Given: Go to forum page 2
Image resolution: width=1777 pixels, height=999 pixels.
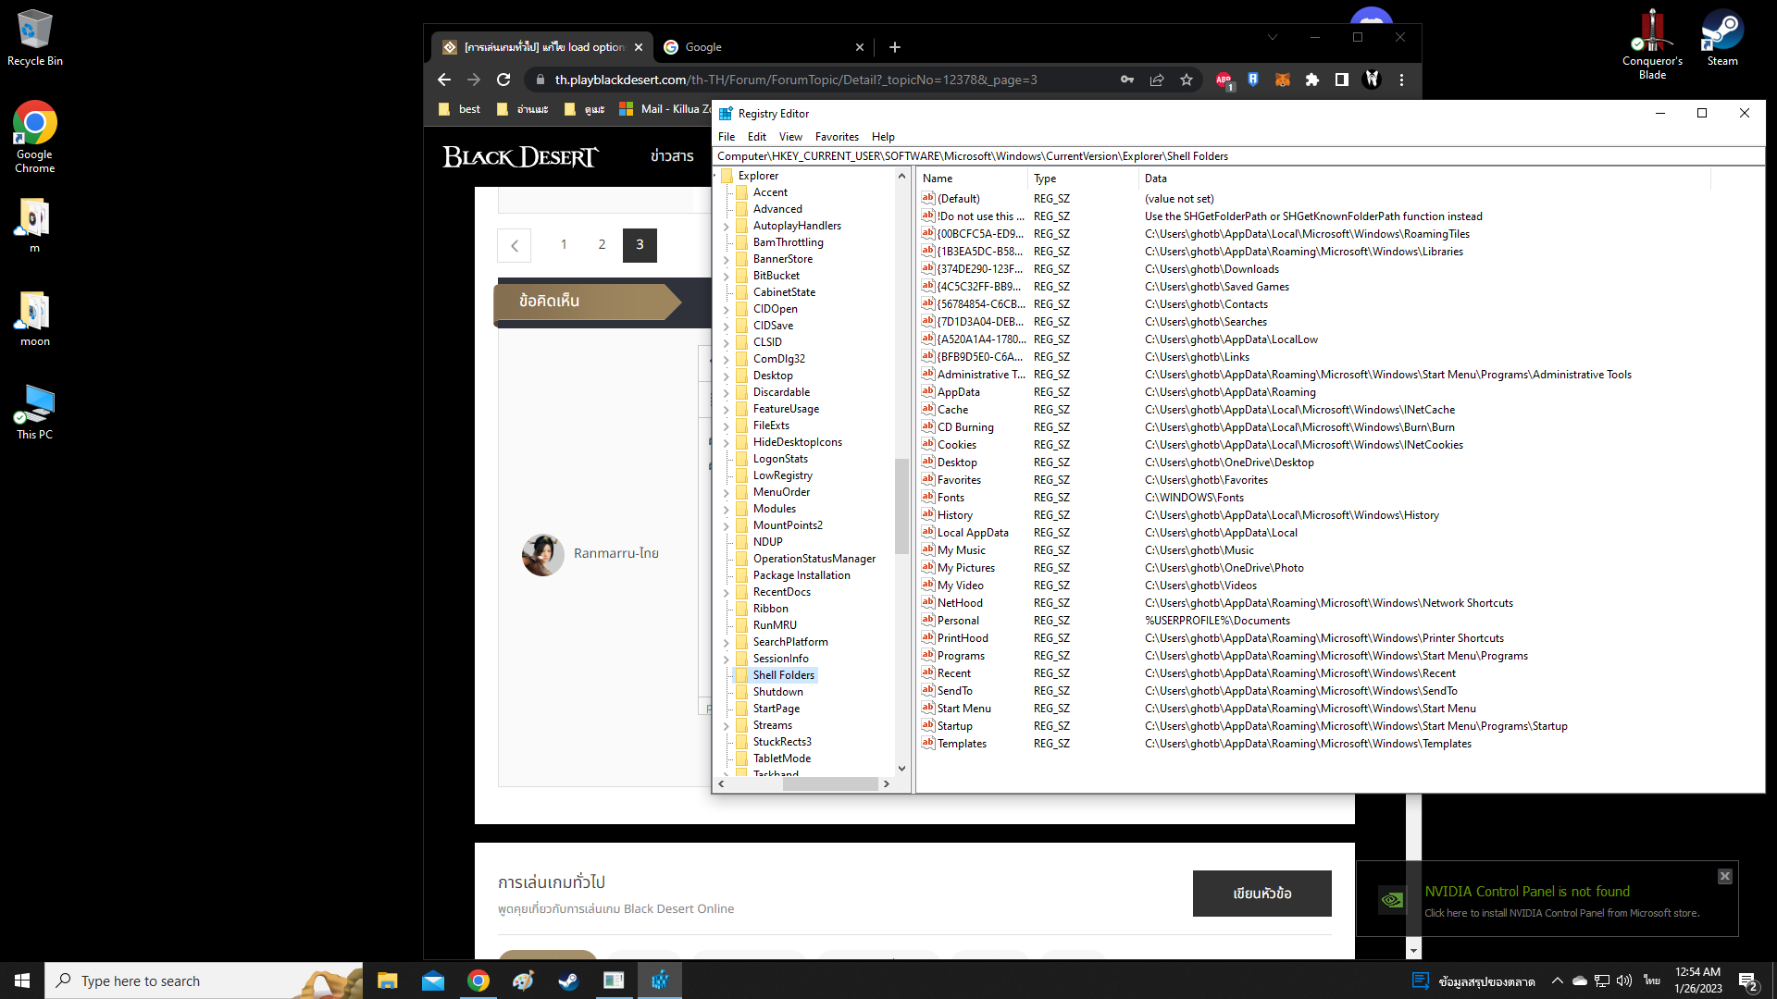Looking at the screenshot, I should pos(602,245).
